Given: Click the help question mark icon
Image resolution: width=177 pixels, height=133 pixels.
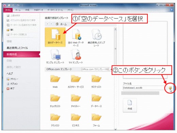Looking at the screenshot, I should coord(172,10).
